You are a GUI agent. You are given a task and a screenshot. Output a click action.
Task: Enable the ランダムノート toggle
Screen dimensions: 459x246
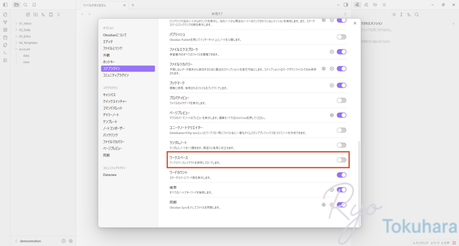pos(341,145)
